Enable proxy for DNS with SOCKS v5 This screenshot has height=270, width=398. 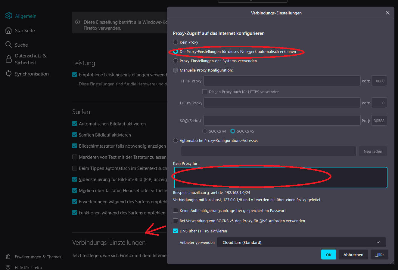pyautogui.click(x=176, y=221)
